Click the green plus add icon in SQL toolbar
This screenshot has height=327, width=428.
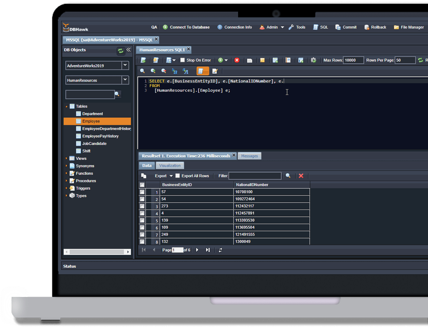pos(220,60)
